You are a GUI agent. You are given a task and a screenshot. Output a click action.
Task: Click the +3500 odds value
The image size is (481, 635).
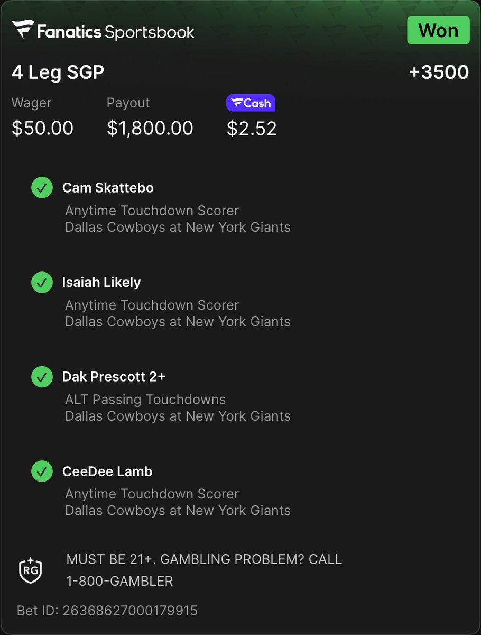439,72
